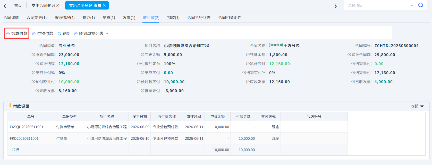Switch to the 合同详情 tab

tap(11, 18)
